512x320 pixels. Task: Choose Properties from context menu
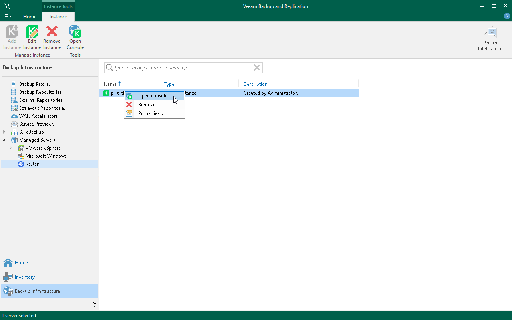tap(154, 113)
